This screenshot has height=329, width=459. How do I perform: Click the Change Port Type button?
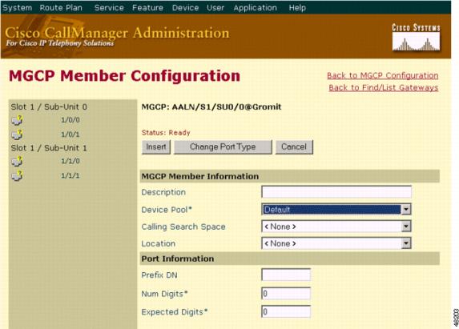[x=223, y=146]
